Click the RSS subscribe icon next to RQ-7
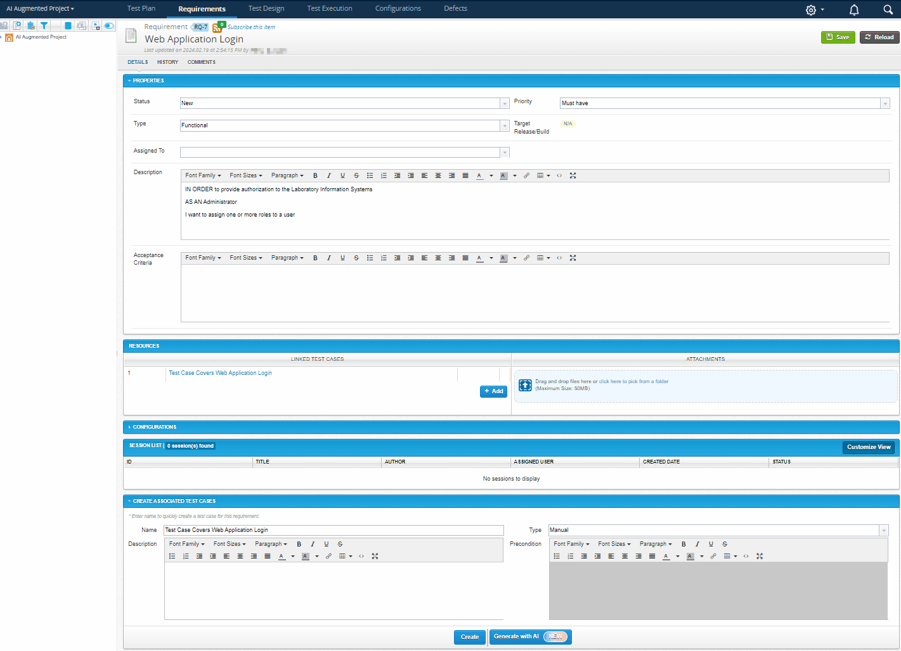The height and width of the screenshot is (651, 901). pyautogui.click(x=217, y=27)
